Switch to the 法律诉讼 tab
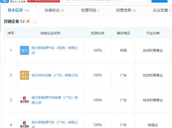Viewport: 172px width, 128px height. tap(54, 10)
